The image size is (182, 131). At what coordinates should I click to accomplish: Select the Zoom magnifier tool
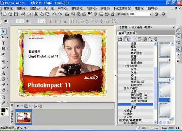tap(3, 97)
